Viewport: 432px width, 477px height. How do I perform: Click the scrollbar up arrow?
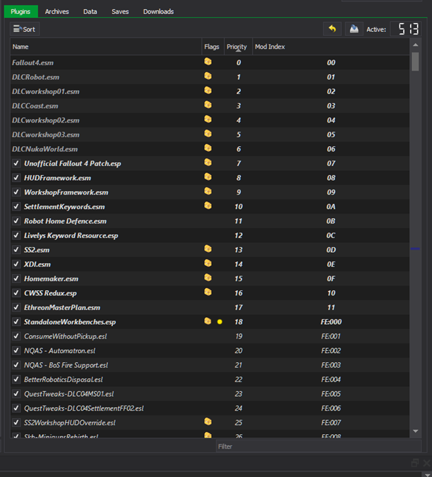tap(415, 45)
